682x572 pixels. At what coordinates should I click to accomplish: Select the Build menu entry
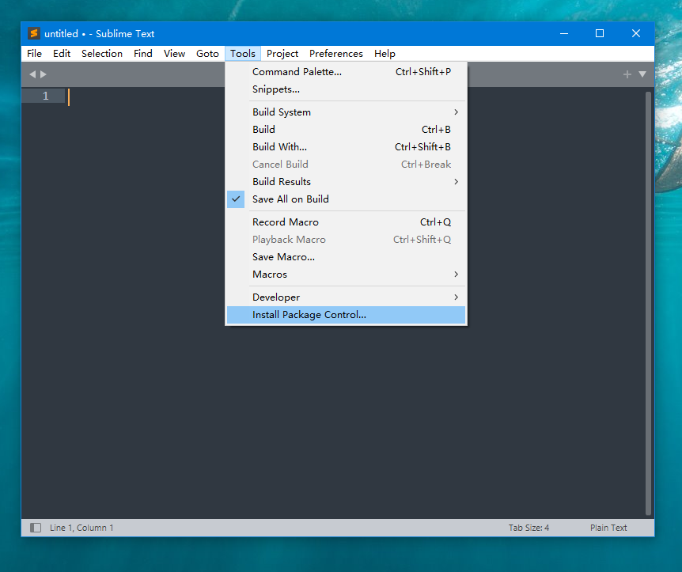coord(347,130)
